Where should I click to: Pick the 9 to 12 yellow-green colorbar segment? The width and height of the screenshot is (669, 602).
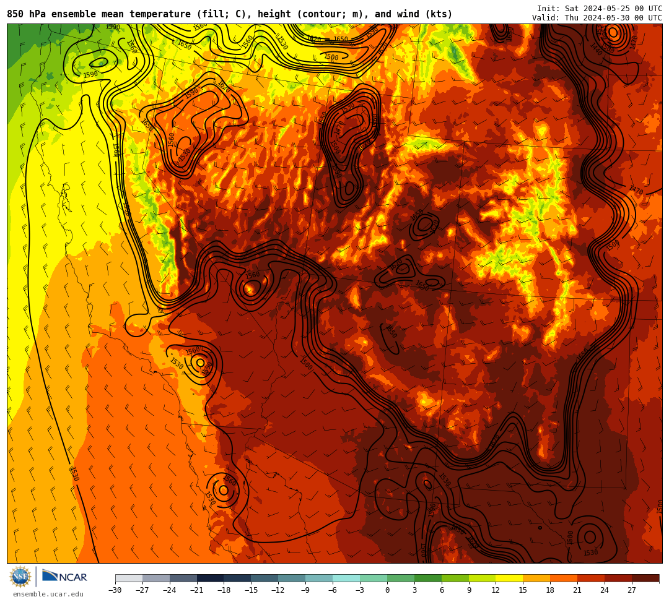pyautogui.click(x=483, y=578)
